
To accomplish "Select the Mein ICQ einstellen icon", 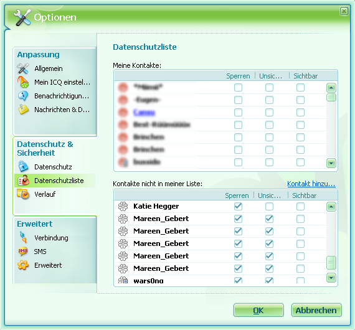I will tap(23, 82).
